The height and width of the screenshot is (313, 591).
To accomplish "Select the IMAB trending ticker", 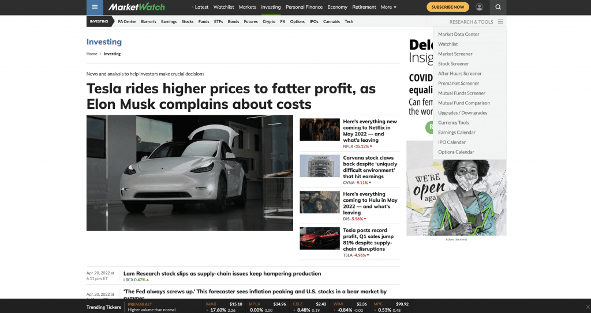I will pos(224,307).
